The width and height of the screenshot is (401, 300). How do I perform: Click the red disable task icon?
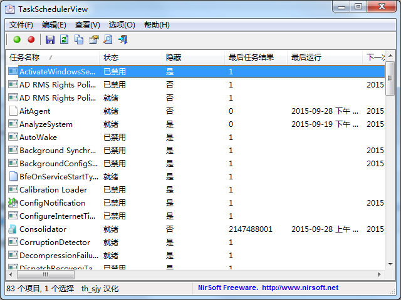tap(31, 39)
